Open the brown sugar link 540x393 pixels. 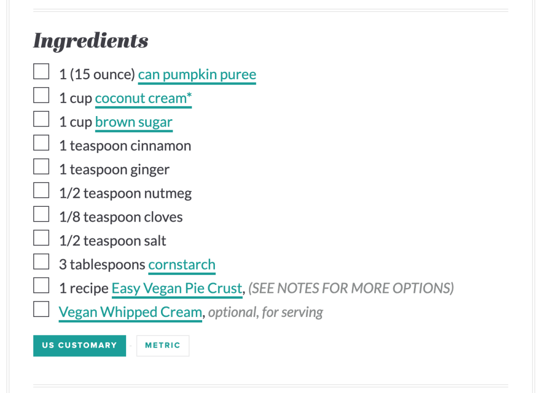point(134,122)
